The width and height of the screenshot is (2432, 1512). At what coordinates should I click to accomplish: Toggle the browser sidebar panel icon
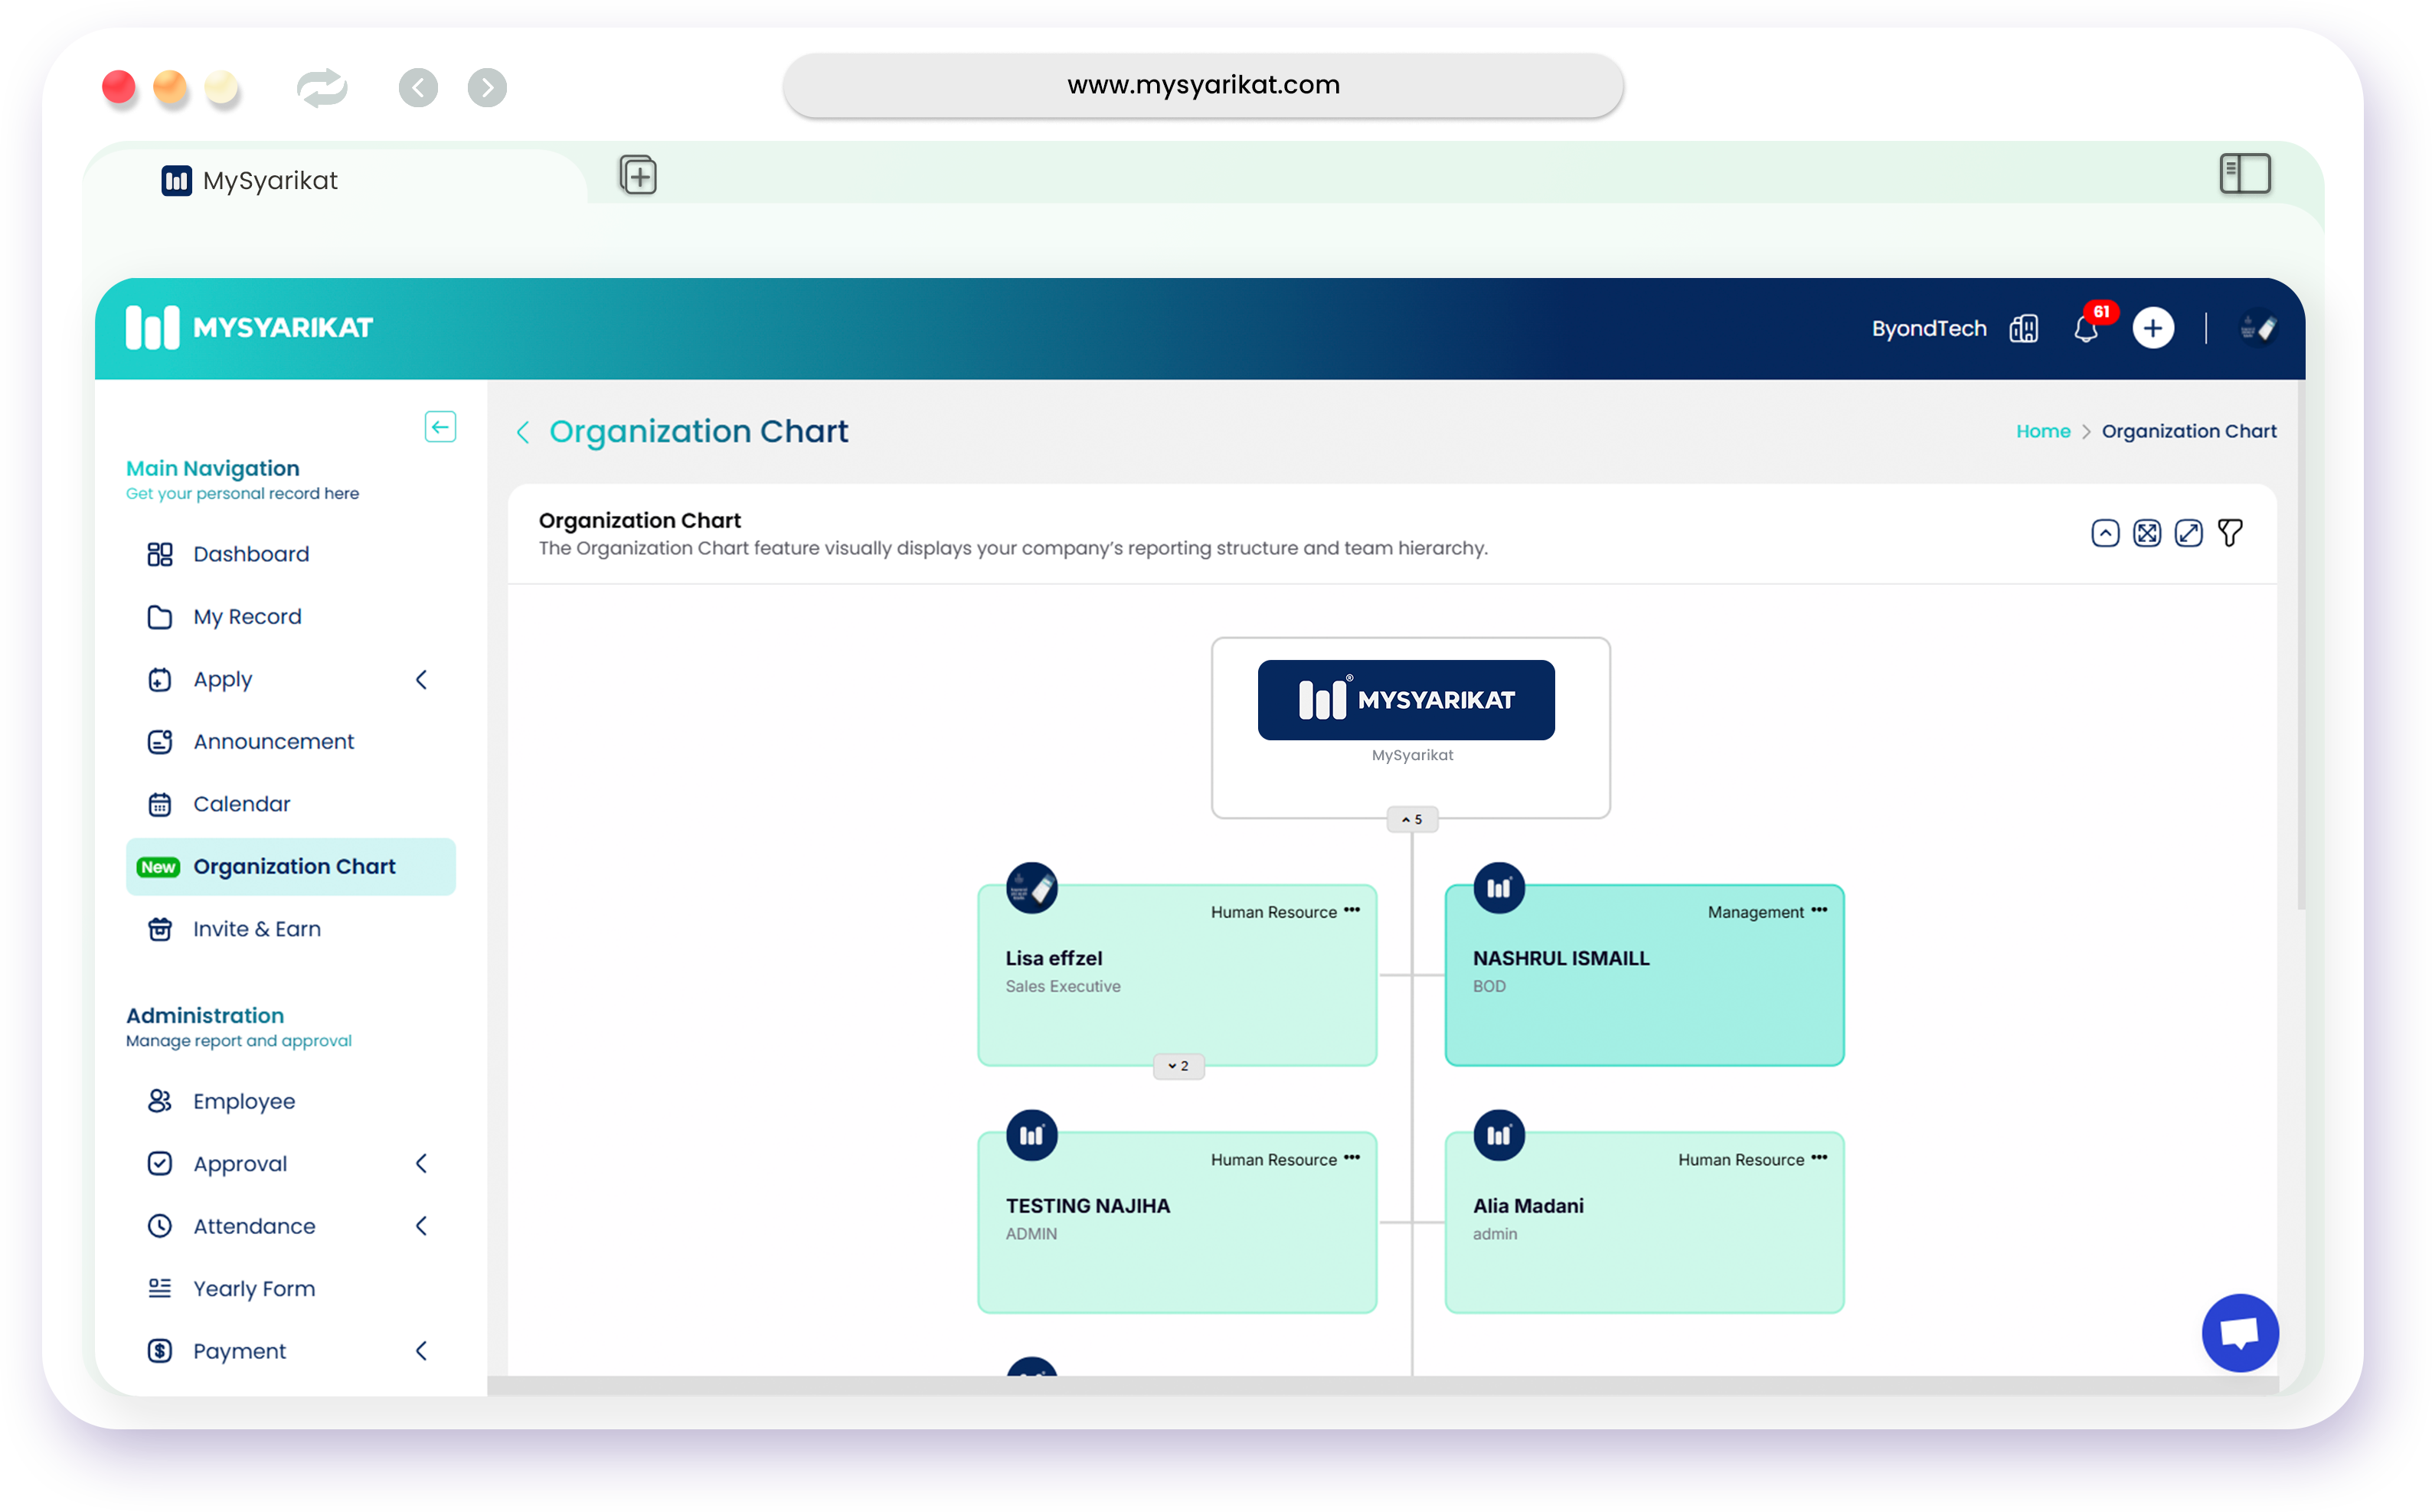(2244, 173)
